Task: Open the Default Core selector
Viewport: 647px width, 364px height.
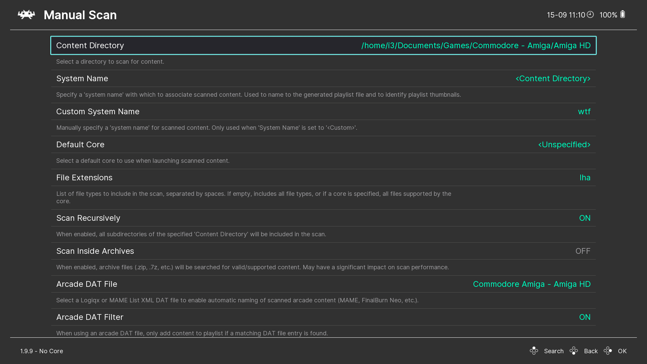Action: point(564,145)
